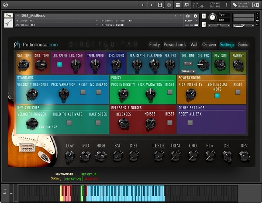Click the REV amount knob

[x=244, y=156]
